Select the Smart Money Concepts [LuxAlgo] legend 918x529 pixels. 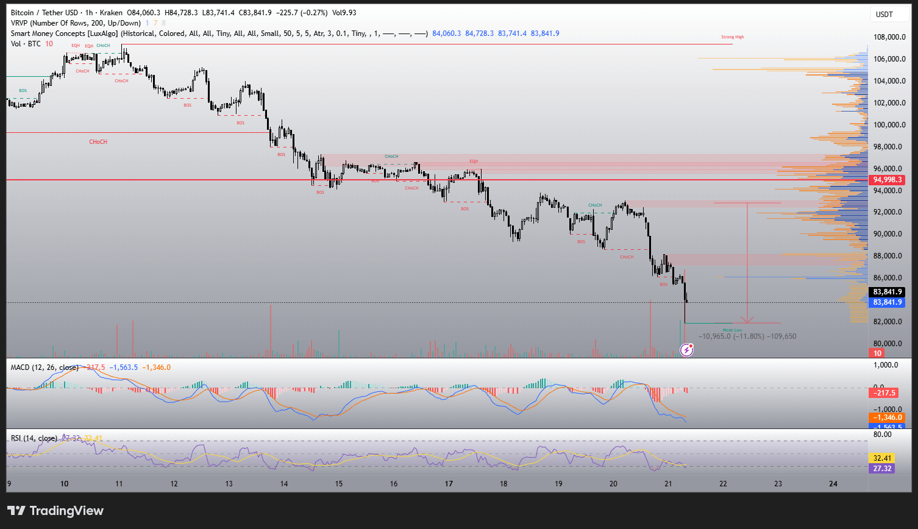click(x=65, y=34)
